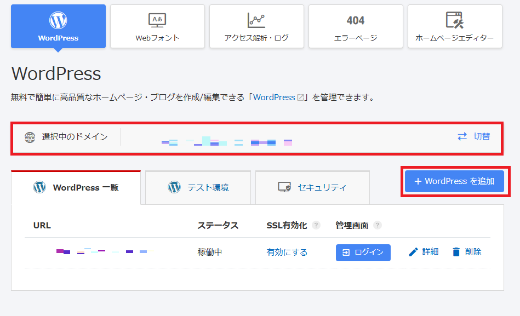Click the 有効にする SSL link
Viewport: 520px width, 316px height.
coord(287,252)
